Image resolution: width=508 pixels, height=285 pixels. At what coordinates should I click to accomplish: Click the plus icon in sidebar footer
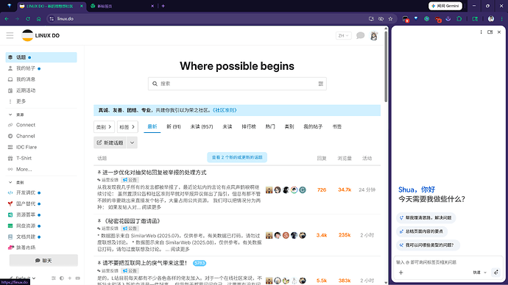tap(70, 278)
